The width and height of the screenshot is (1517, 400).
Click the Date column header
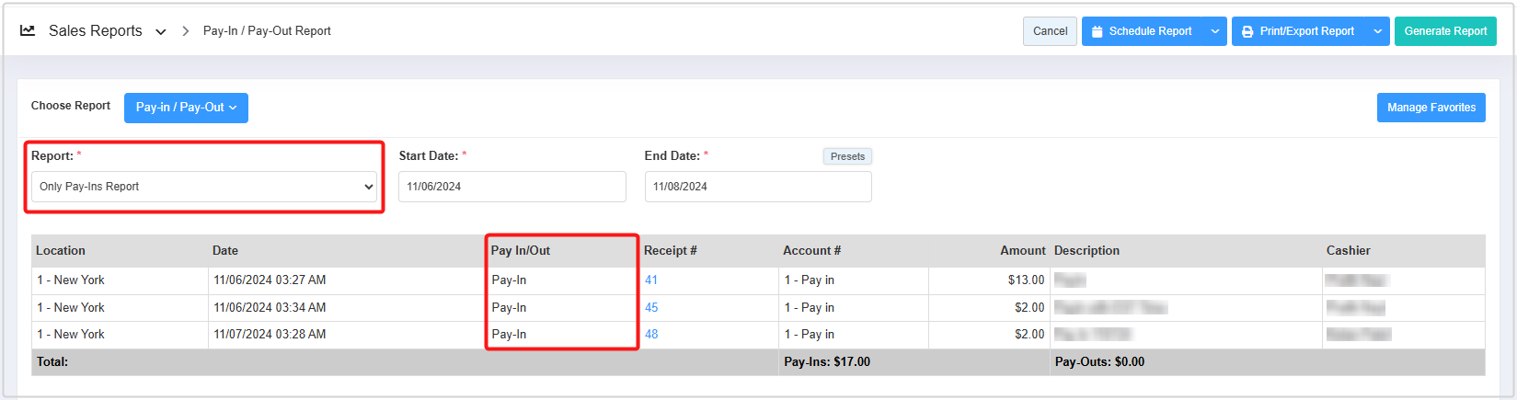[x=225, y=251]
